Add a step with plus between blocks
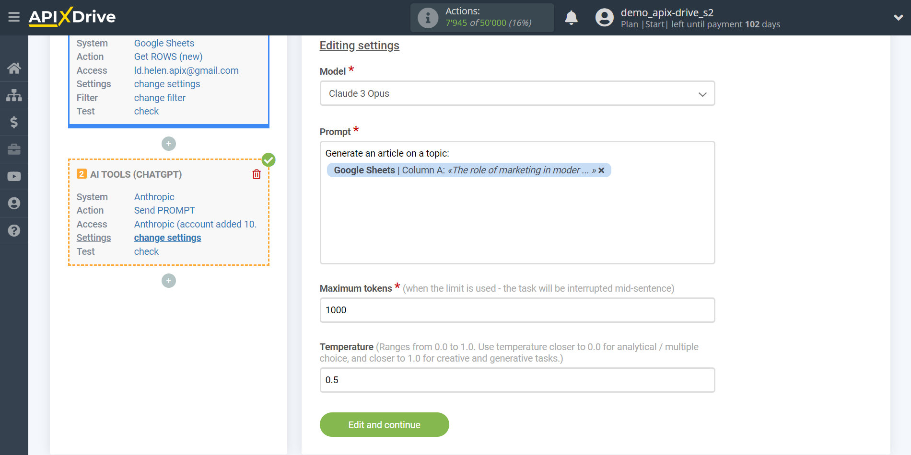Screen dimensions: 911x455 pos(169,144)
